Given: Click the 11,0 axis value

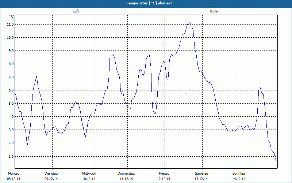Looking at the screenshot, I should [10, 25].
